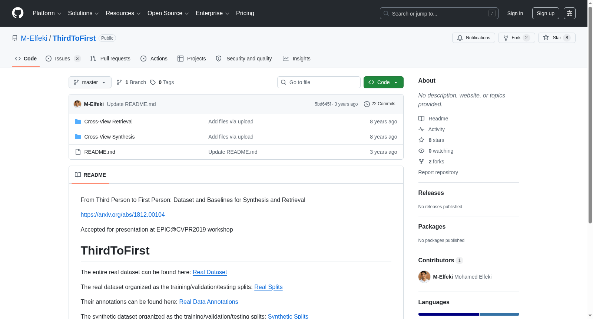This screenshot has height=319, width=593.
Task: Click the tag icon next to Tags
Action: 153,82
